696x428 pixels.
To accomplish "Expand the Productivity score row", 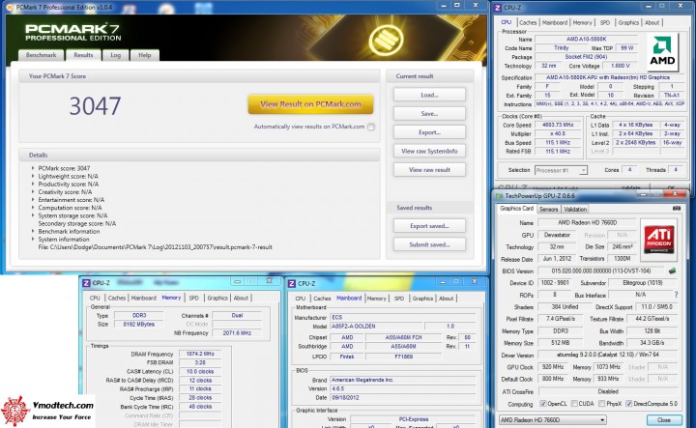I will [x=33, y=185].
